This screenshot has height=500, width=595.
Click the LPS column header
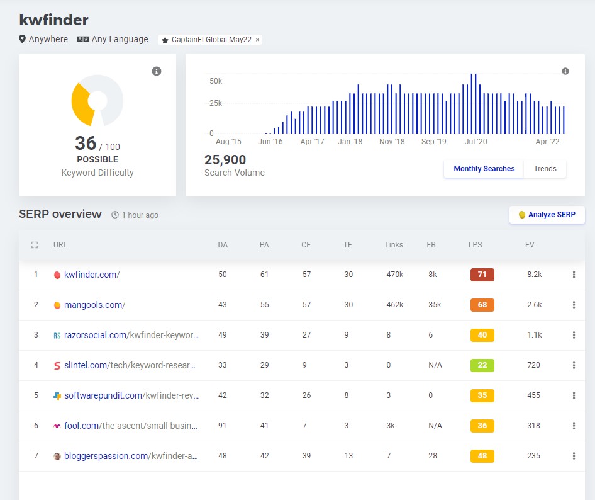coord(475,245)
